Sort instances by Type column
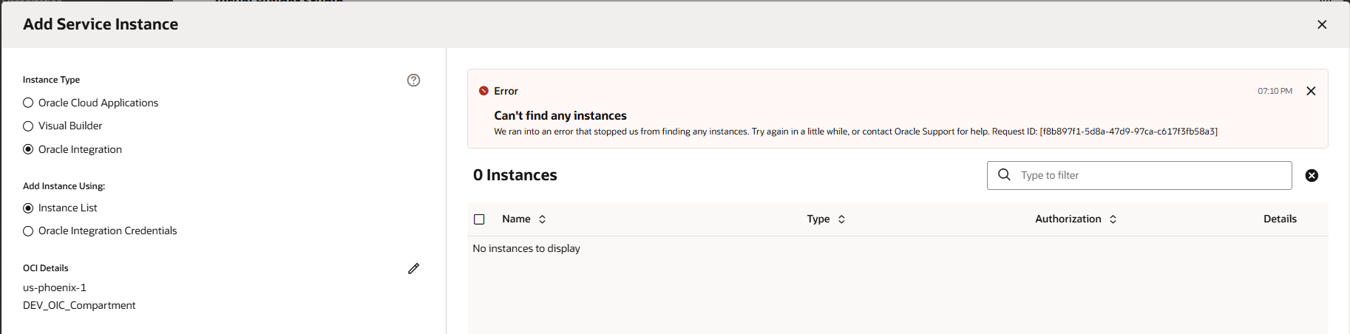The width and height of the screenshot is (1350, 334). tap(841, 219)
